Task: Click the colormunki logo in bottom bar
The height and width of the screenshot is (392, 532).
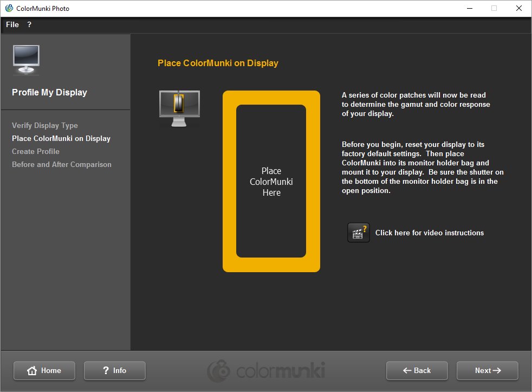Action: [x=265, y=371]
